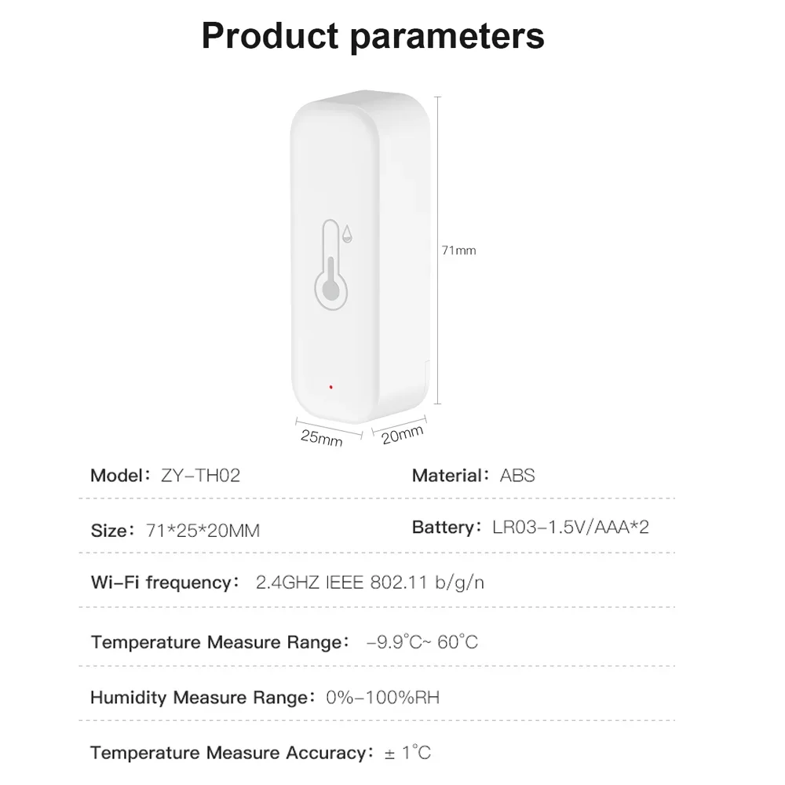Click the round thermometer bulb symbol
This screenshot has width=785, height=785.
pos(330,289)
